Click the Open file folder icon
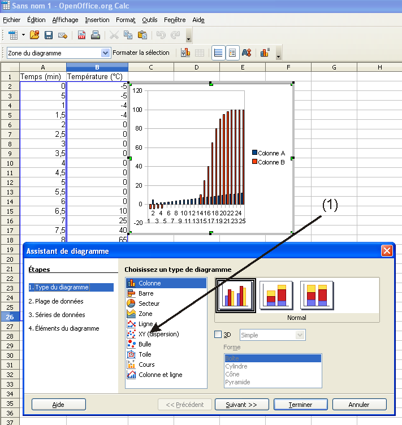Screen dimensions: 402x425 click(34, 35)
